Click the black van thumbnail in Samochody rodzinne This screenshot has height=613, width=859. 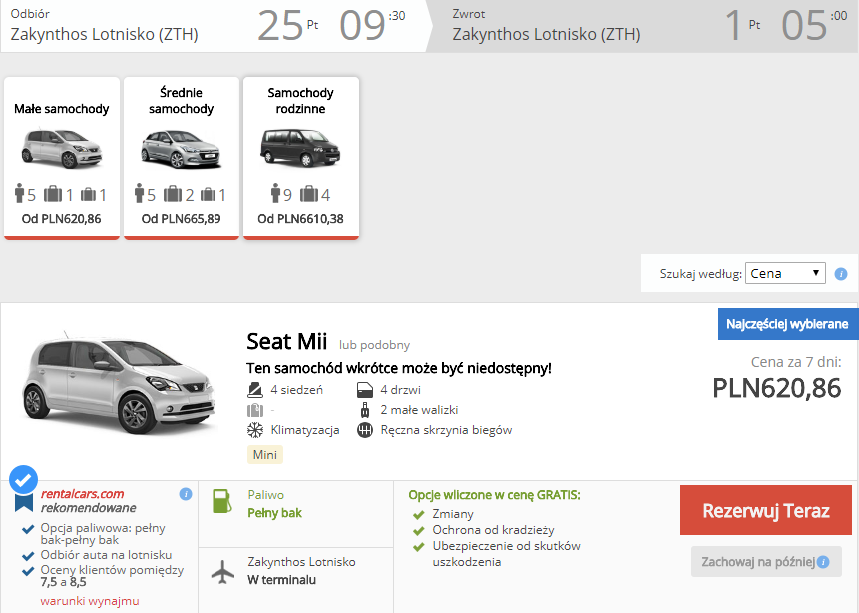(299, 148)
